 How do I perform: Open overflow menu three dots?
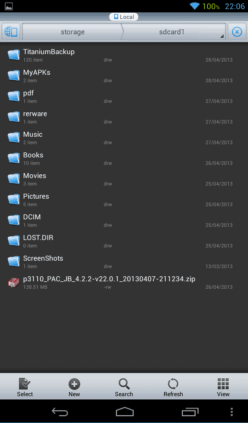(x=231, y=412)
